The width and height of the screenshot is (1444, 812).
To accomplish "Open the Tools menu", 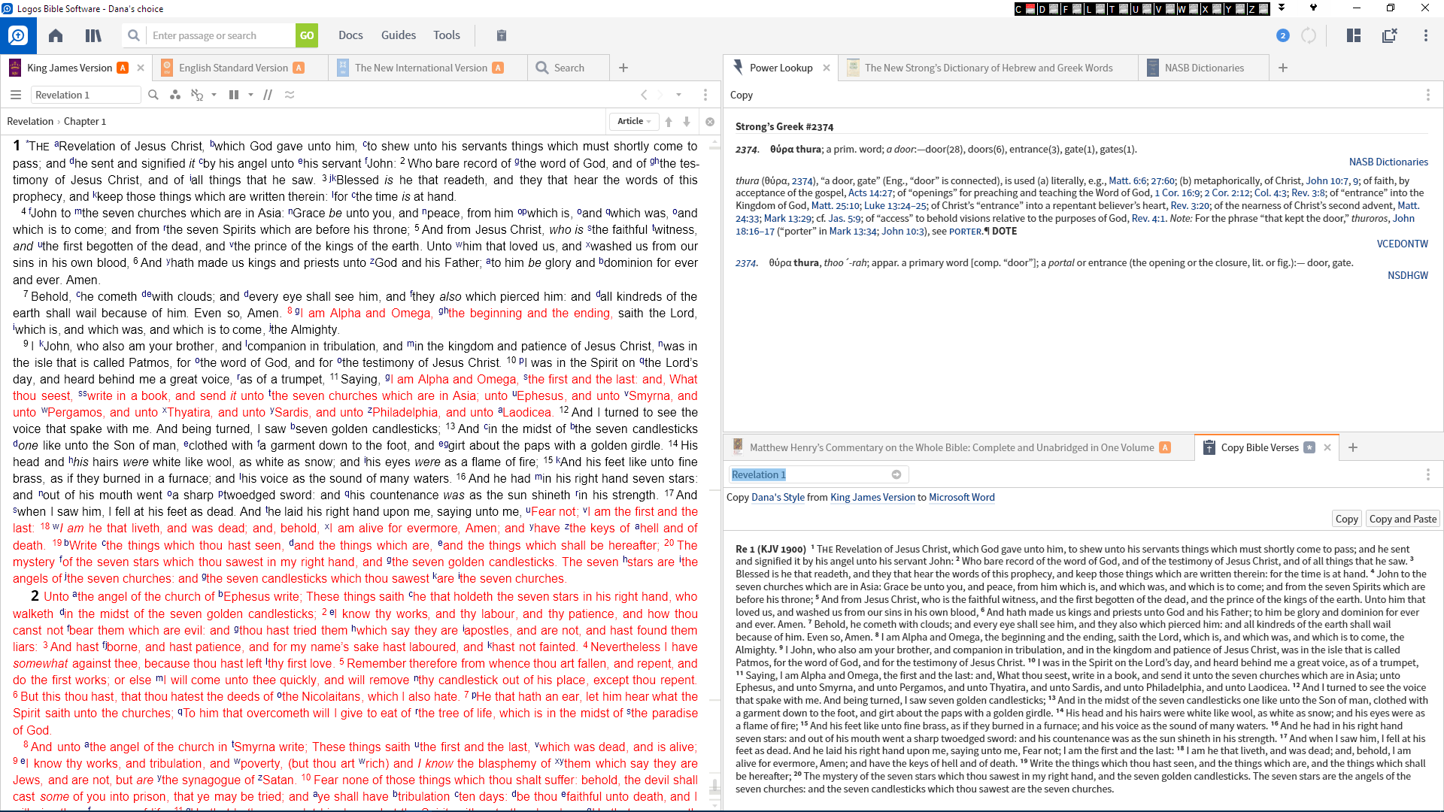I will (x=447, y=35).
